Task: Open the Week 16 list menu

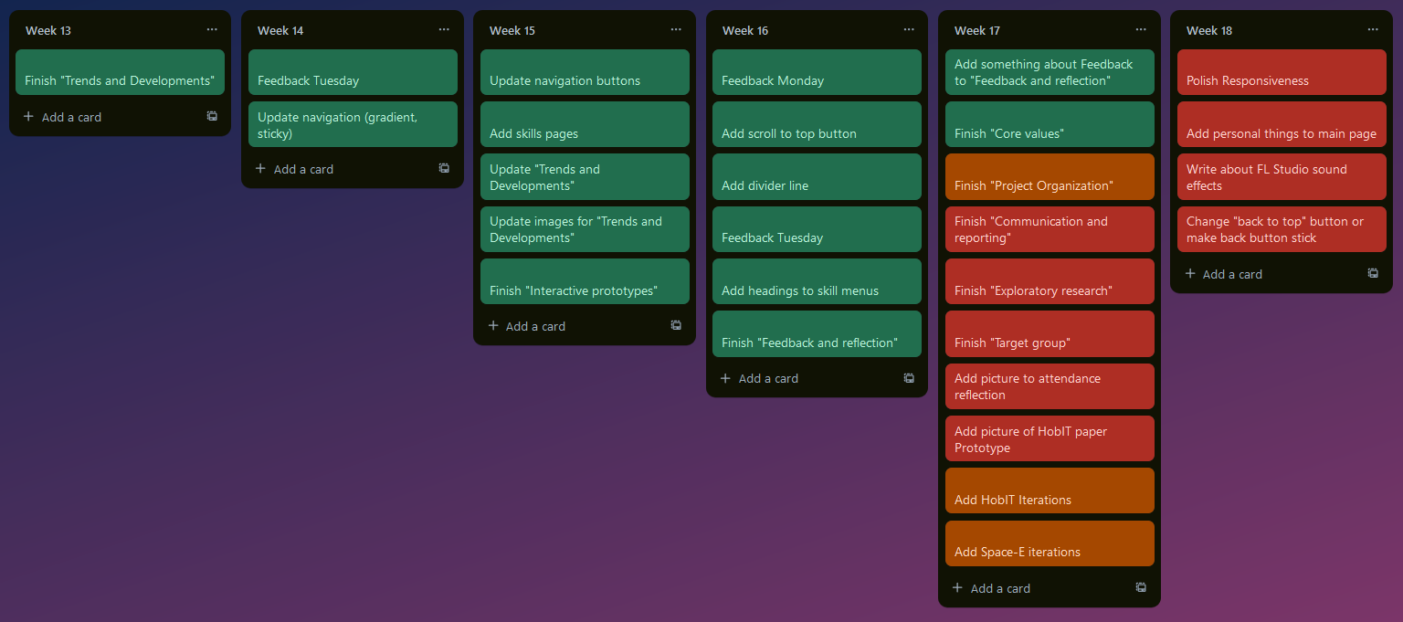Action: [908, 29]
